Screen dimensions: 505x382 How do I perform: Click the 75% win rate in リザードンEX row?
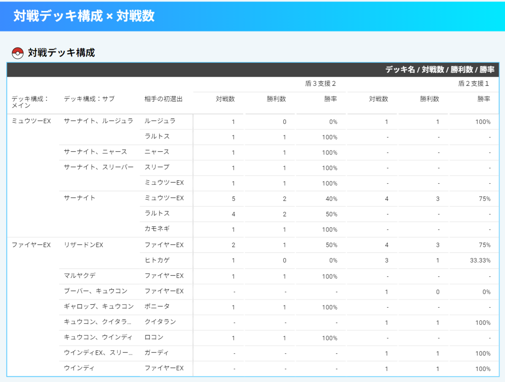(x=484, y=245)
